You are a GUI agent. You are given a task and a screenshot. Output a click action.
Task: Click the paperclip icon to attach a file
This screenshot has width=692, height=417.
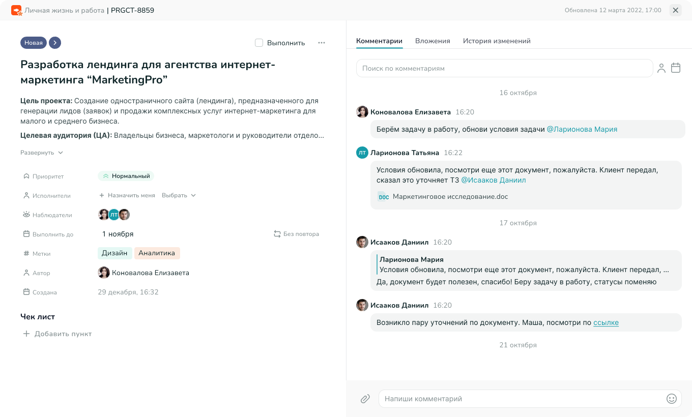365,399
